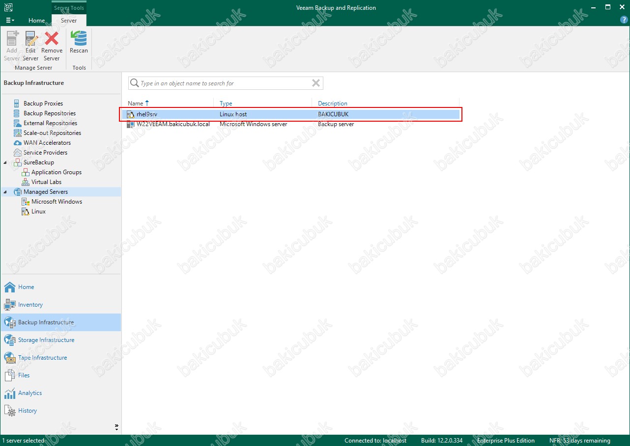Clear search with the X button

[x=316, y=83]
